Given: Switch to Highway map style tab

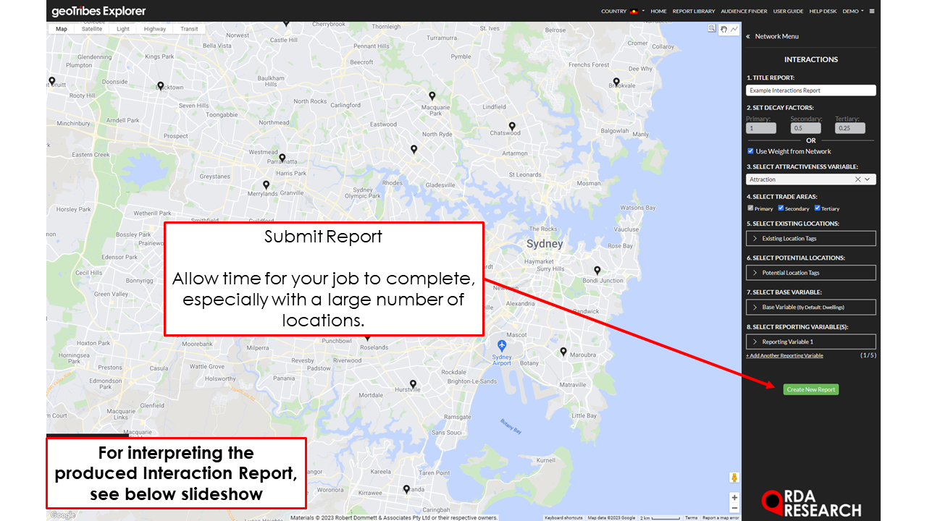Looking at the screenshot, I should [155, 29].
